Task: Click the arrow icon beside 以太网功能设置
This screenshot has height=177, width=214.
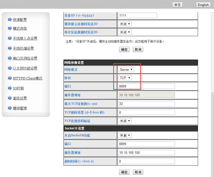Action: [10, 68]
